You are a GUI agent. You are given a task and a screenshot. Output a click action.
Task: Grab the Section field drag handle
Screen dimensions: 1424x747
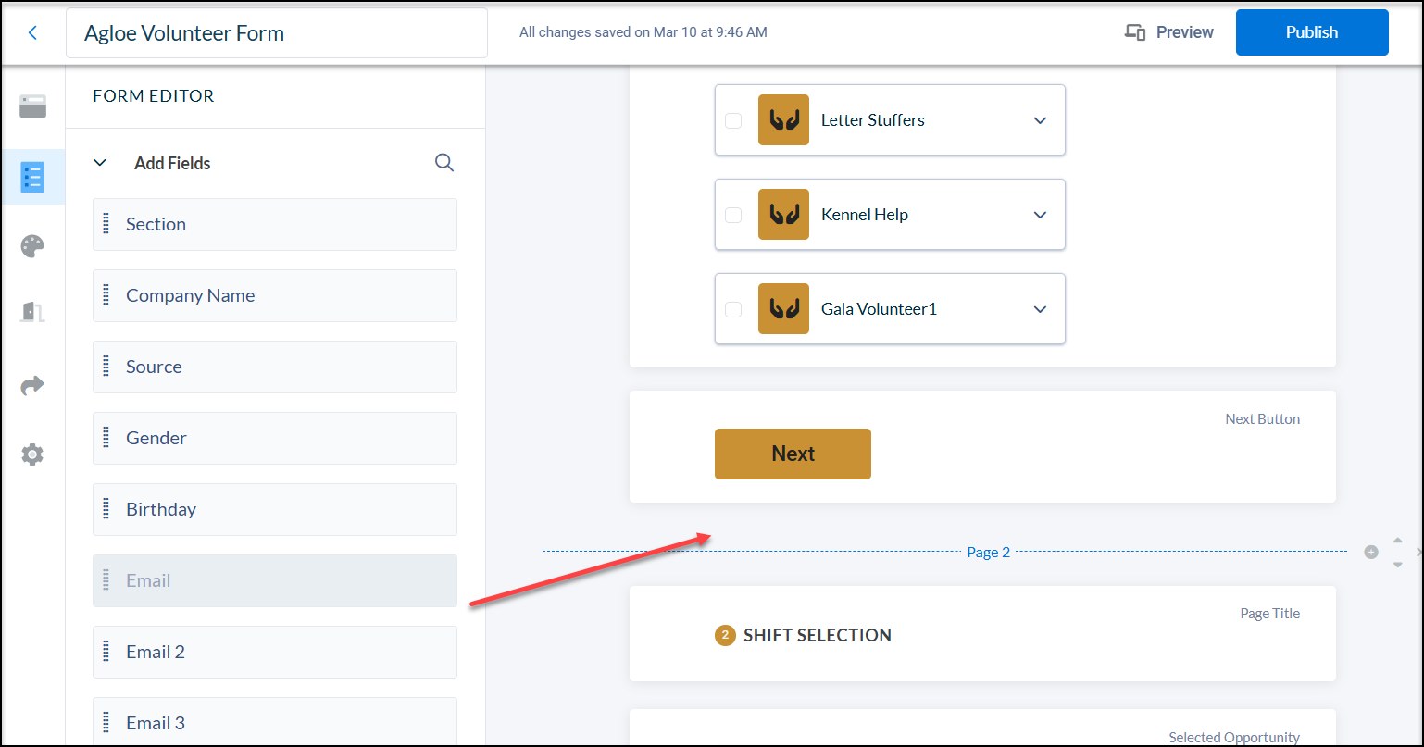pyautogui.click(x=106, y=224)
